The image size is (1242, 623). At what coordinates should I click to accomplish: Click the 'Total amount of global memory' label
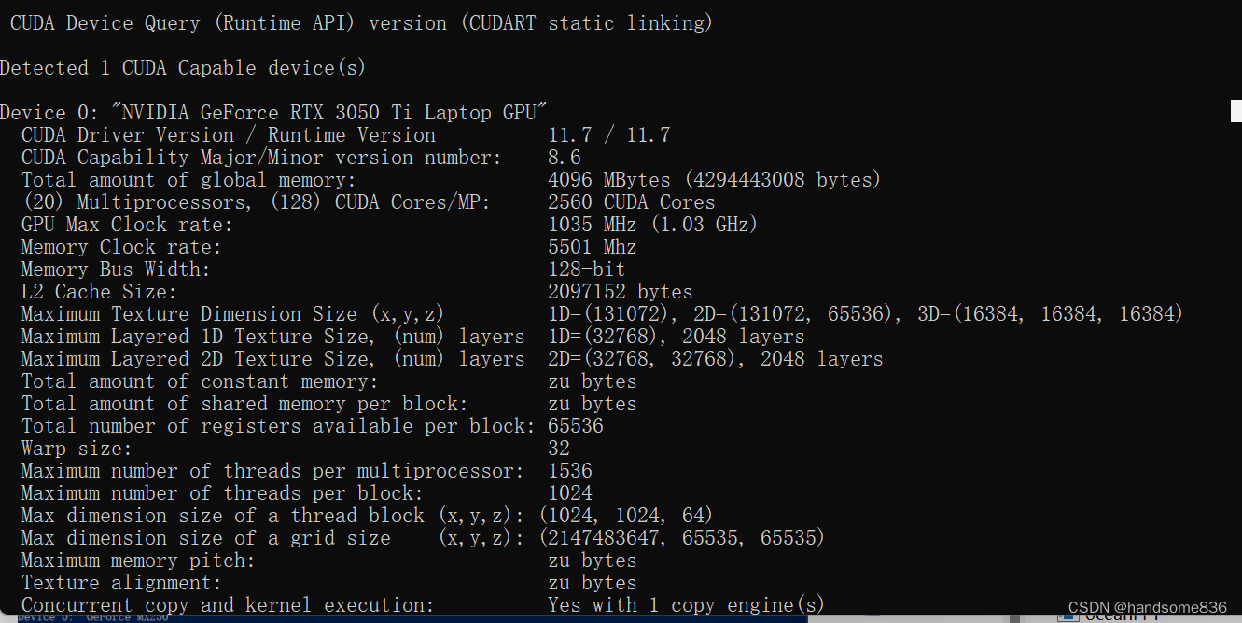(189, 180)
